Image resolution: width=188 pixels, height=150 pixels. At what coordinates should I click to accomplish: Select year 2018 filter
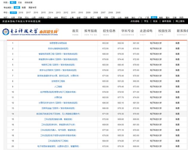point(21,13)
